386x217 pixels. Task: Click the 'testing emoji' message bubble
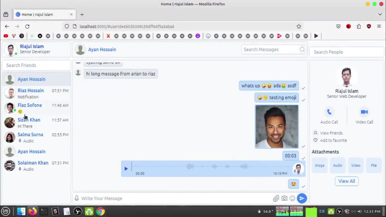click(277, 98)
